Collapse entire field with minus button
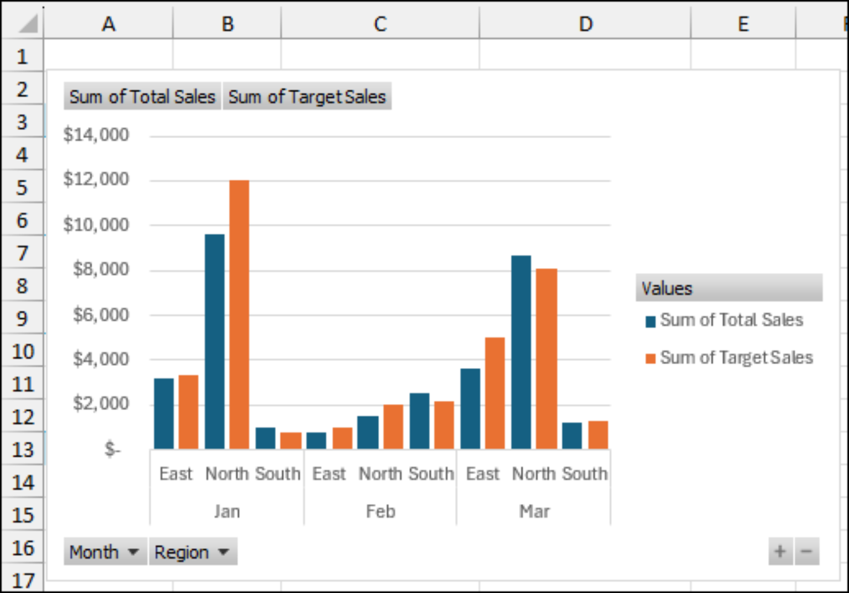Screen dimensions: 849x593 pos(807,552)
